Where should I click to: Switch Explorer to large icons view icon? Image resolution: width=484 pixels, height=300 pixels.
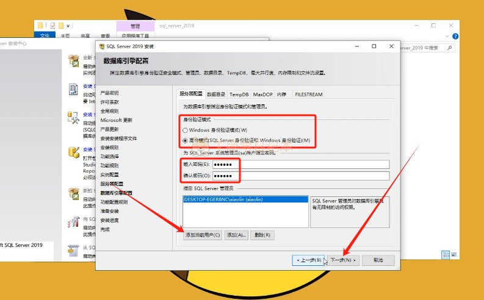point(453,255)
